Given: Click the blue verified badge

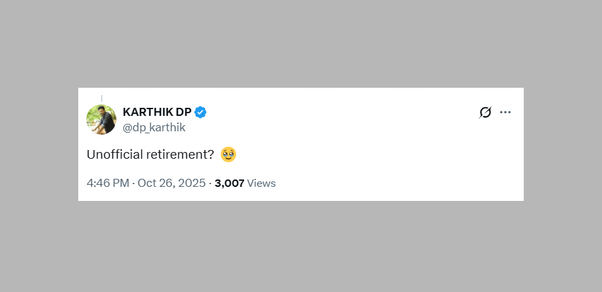Looking at the screenshot, I should pos(200,112).
